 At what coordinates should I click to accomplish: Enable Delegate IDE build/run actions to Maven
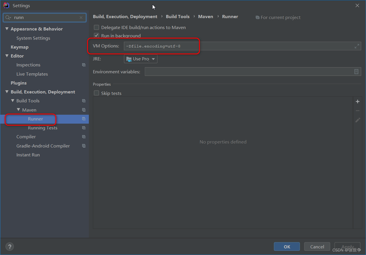[x=96, y=27]
